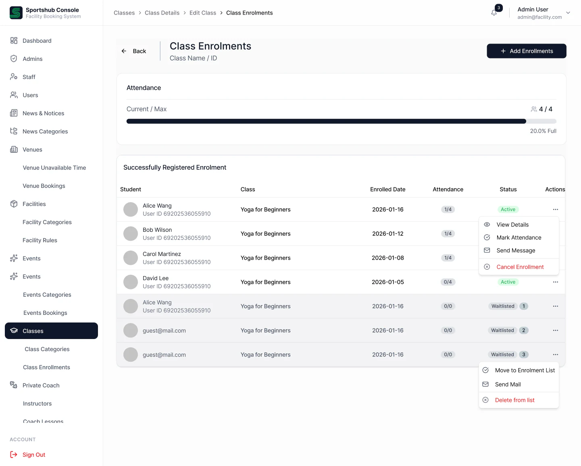581x466 pixels.
Task: Choose Send Mail menu entry
Action: click(519, 384)
